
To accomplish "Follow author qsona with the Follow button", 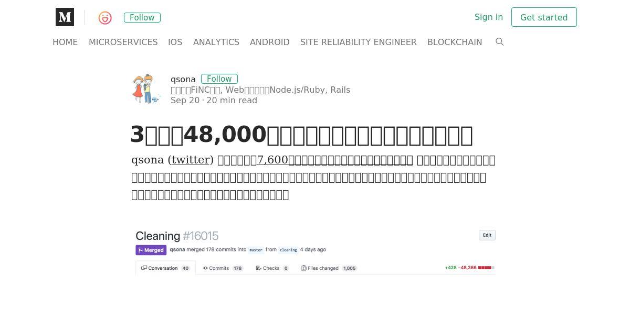I will pyautogui.click(x=219, y=79).
